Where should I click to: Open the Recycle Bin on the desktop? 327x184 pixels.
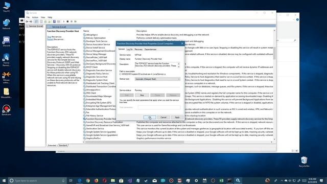click(x=304, y=162)
